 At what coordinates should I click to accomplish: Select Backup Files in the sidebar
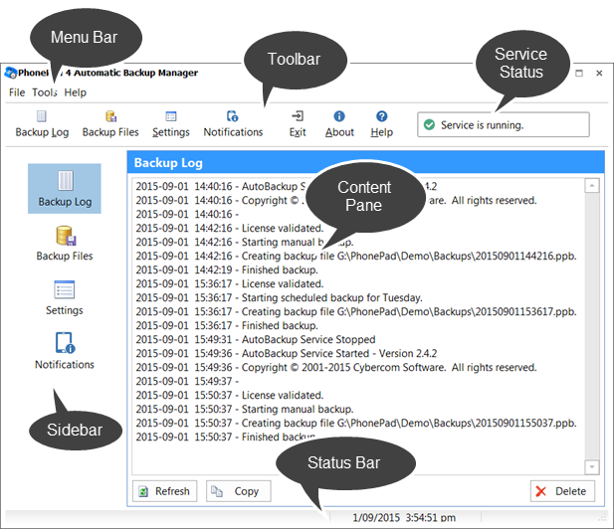[x=65, y=243]
